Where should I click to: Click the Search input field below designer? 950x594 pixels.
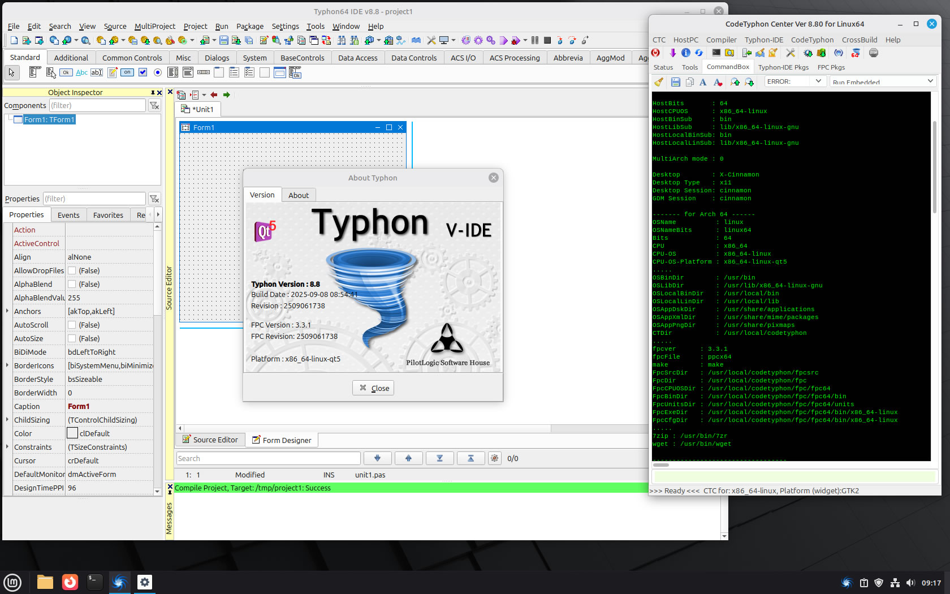269,458
